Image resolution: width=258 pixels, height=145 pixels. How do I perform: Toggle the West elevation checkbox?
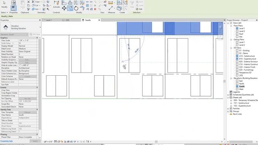237,89
